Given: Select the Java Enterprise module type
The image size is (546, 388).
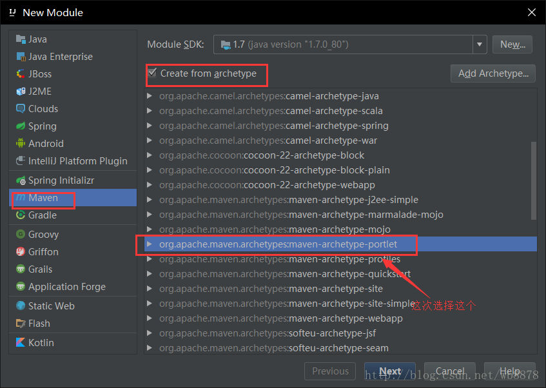Looking at the screenshot, I should [x=73, y=57].
